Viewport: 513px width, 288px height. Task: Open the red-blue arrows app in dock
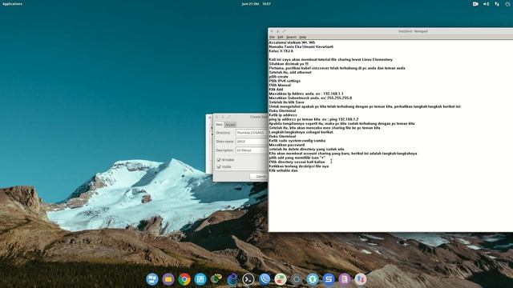pyautogui.click(x=361, y=279)
